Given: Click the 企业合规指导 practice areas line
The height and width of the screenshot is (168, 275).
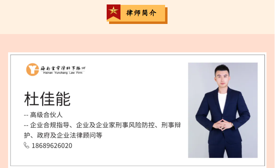Looking at the screenshot, I should (x=102, y=125).
